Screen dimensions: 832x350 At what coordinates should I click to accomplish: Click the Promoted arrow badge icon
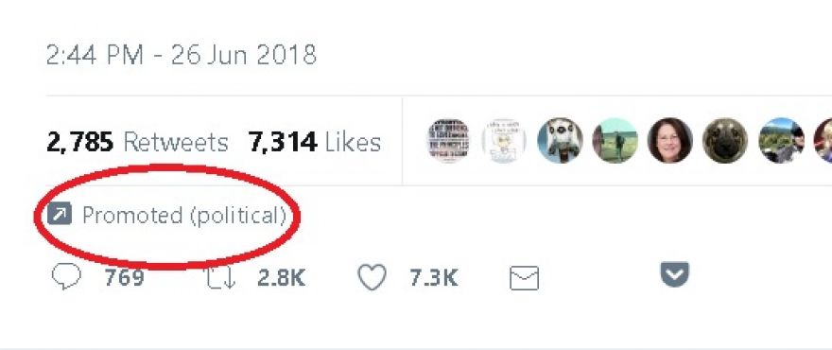coord(60,215)
